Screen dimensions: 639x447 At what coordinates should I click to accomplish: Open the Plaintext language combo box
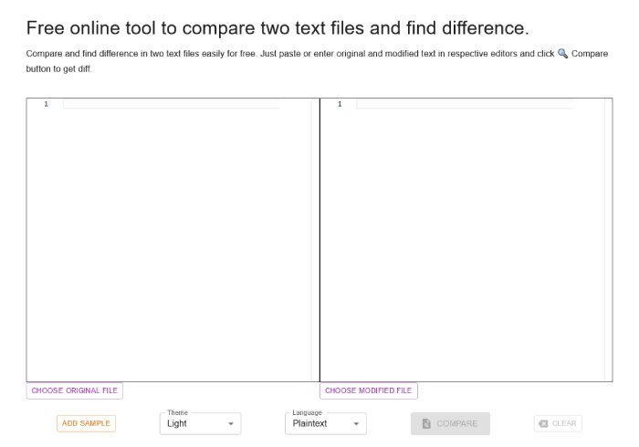point(326,423)
